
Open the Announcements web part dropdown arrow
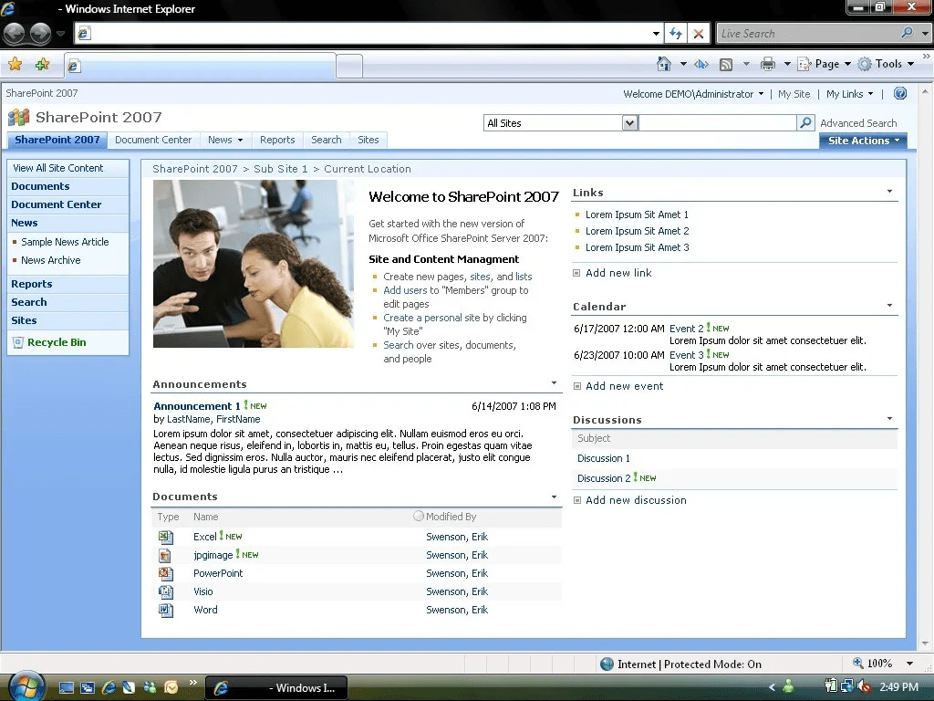[554, 383]
